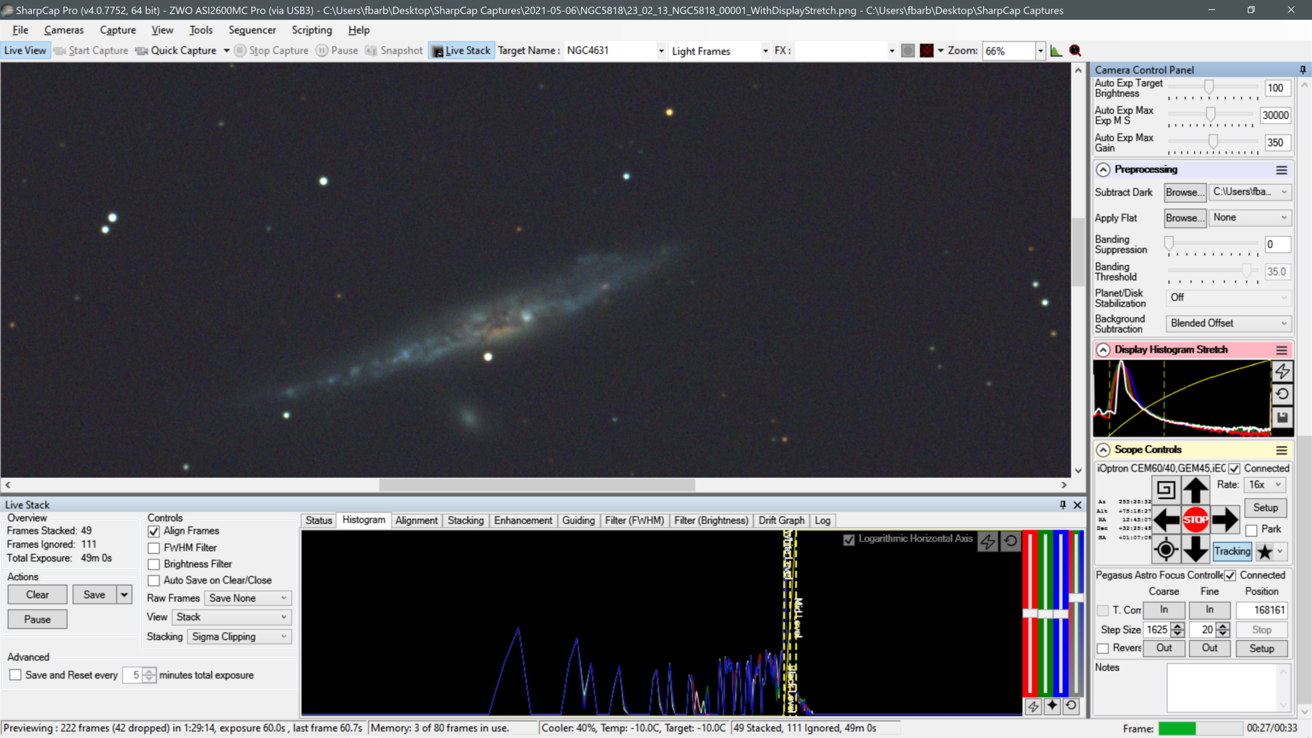Enable the FWHM Filter checkbox
The image size is (1312, 738).
pyautogui.click(x=154, y=548)
